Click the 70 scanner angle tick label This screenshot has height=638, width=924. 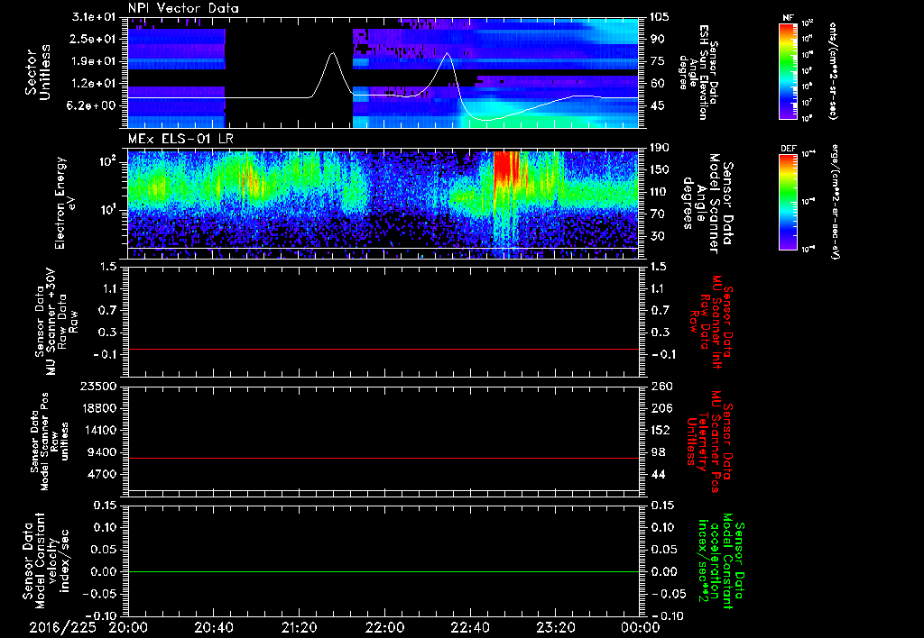click(657, 214)
